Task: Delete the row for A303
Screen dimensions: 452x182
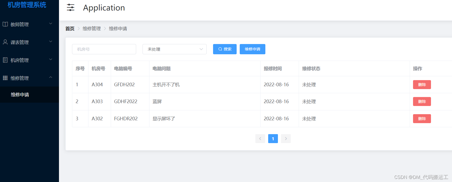Action: [x=422, y=102]
